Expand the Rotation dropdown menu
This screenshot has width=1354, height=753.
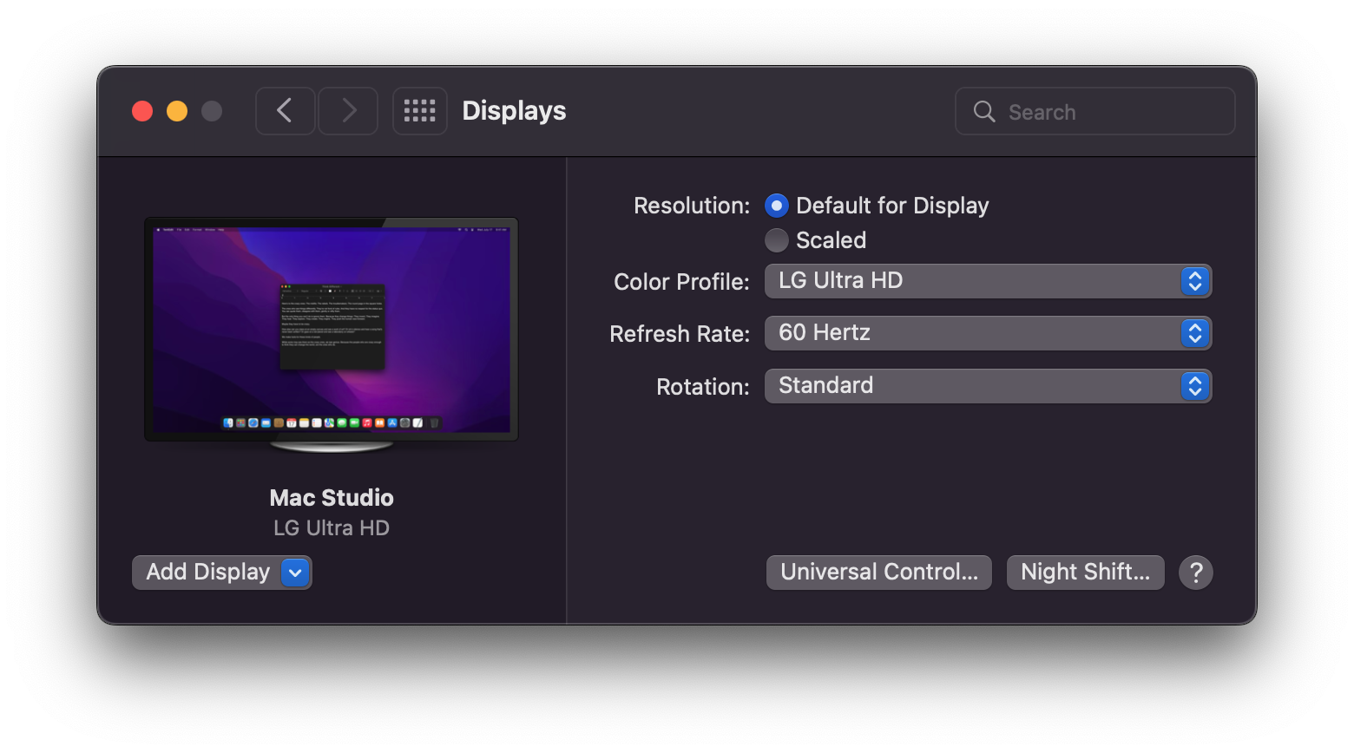point(987,386)
